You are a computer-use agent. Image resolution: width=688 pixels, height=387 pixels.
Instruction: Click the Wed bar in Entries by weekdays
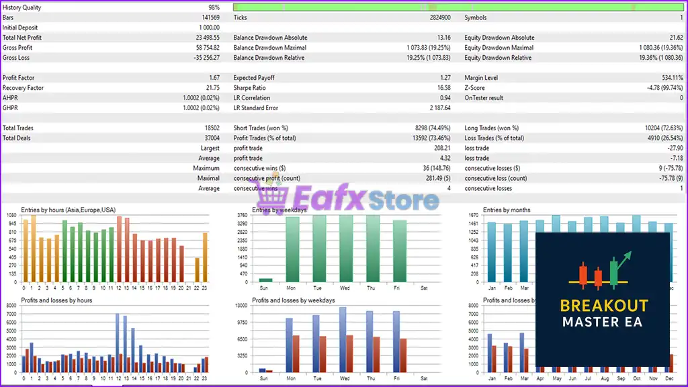point(346,249)
